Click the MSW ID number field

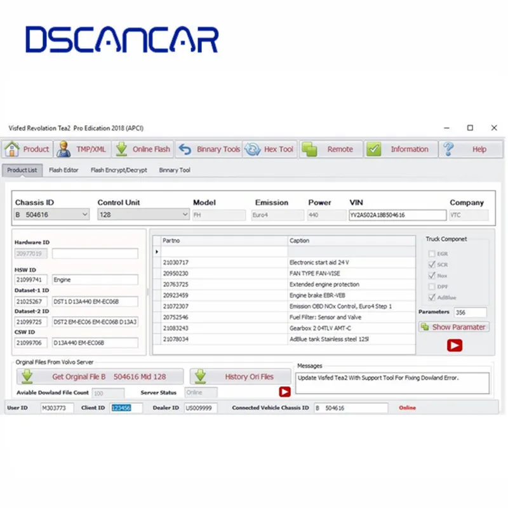(30, 279)
